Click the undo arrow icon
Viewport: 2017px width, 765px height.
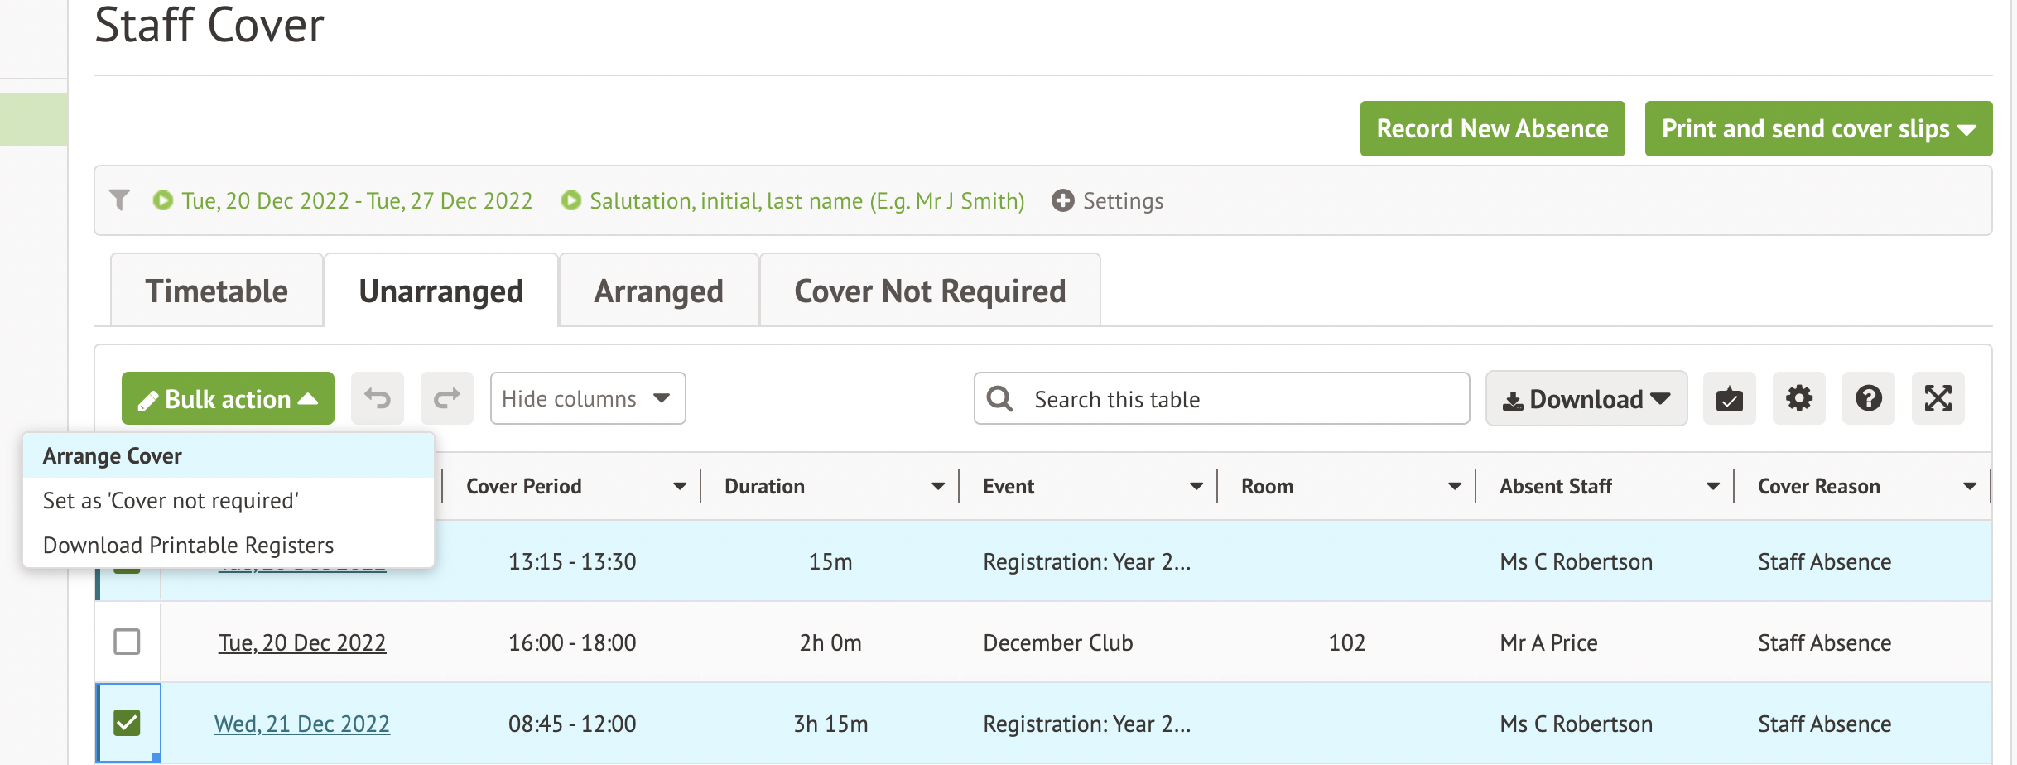tap(378, 399)
